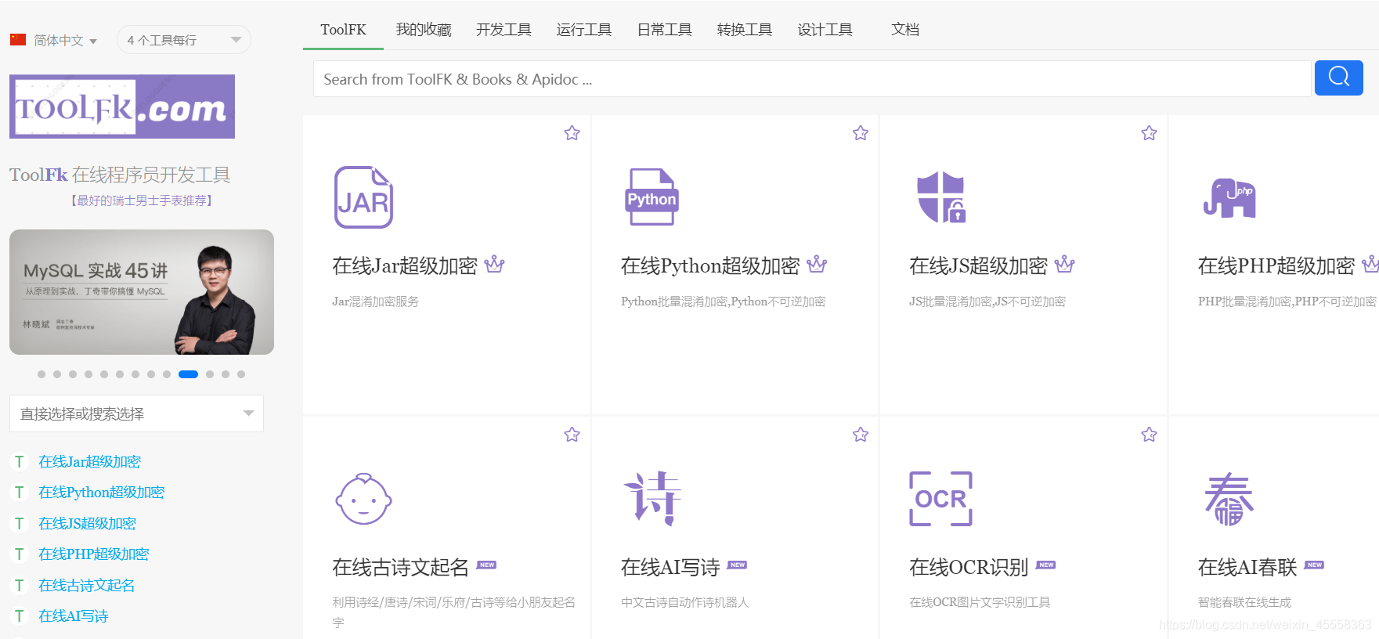Screen dimensions: 1379x639
Task: Click the 在线AI写诗 card title
Action: point(670,567)
